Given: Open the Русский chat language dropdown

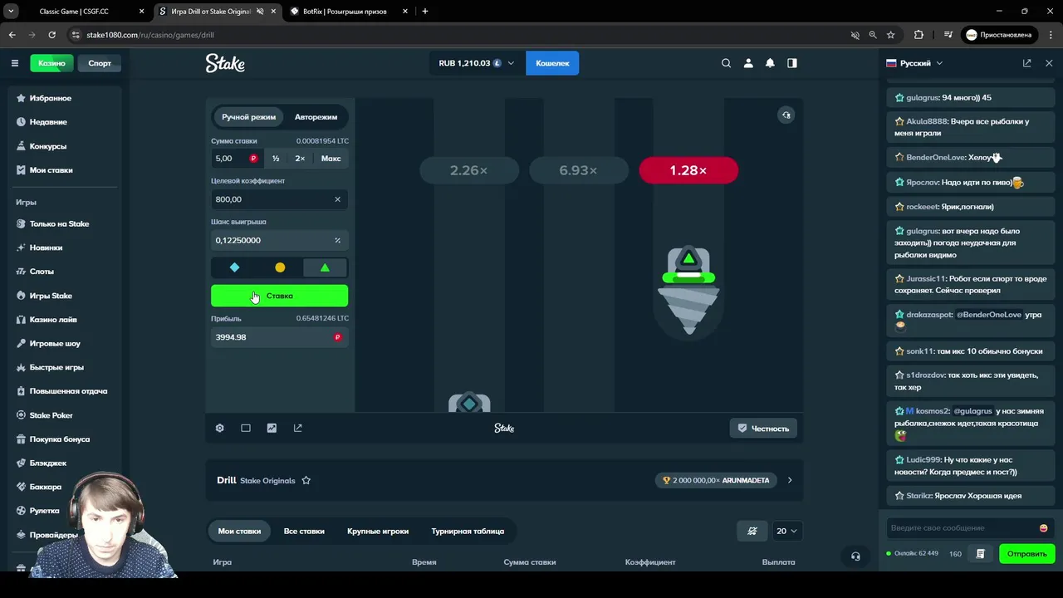Looking at the screenshot, I should (x=914, y=63).
